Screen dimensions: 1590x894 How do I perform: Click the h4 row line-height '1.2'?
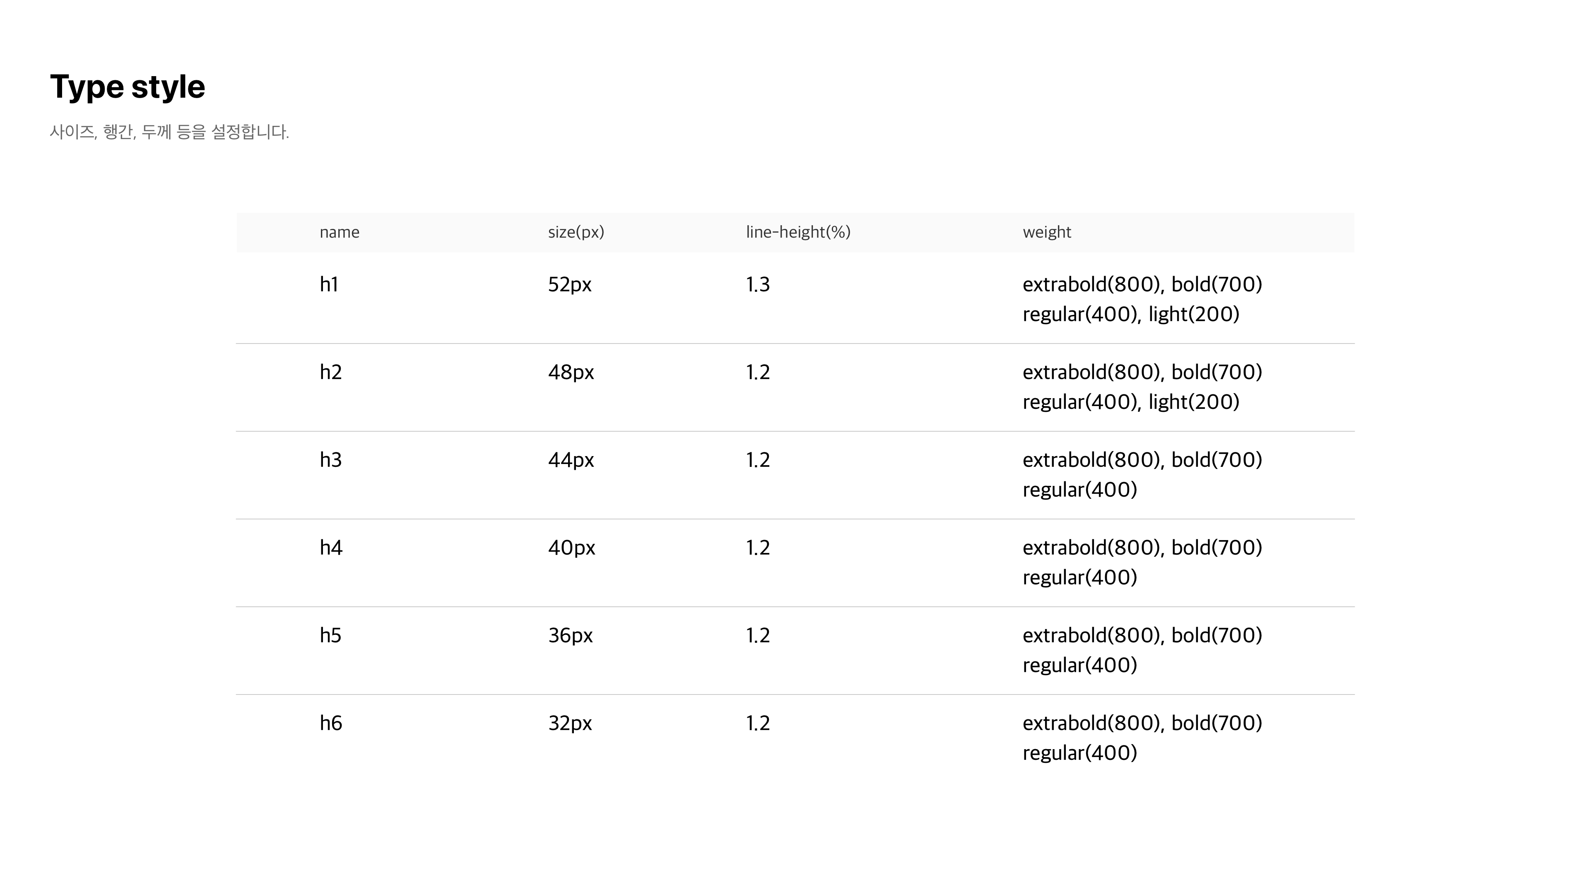click(758, 547)
